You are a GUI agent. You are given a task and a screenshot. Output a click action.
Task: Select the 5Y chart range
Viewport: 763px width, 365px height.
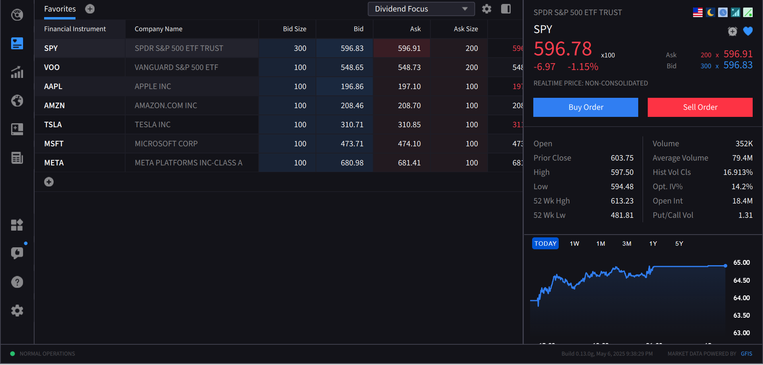point(679,243)
